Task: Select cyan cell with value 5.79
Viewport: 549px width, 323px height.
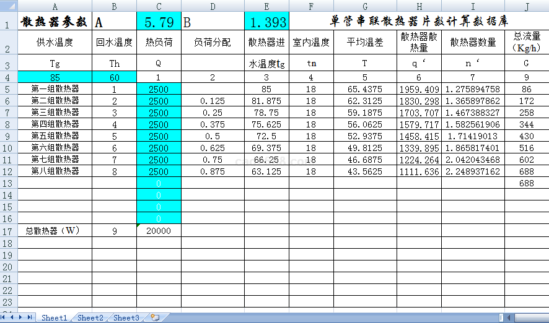Action: pos(159,23)
